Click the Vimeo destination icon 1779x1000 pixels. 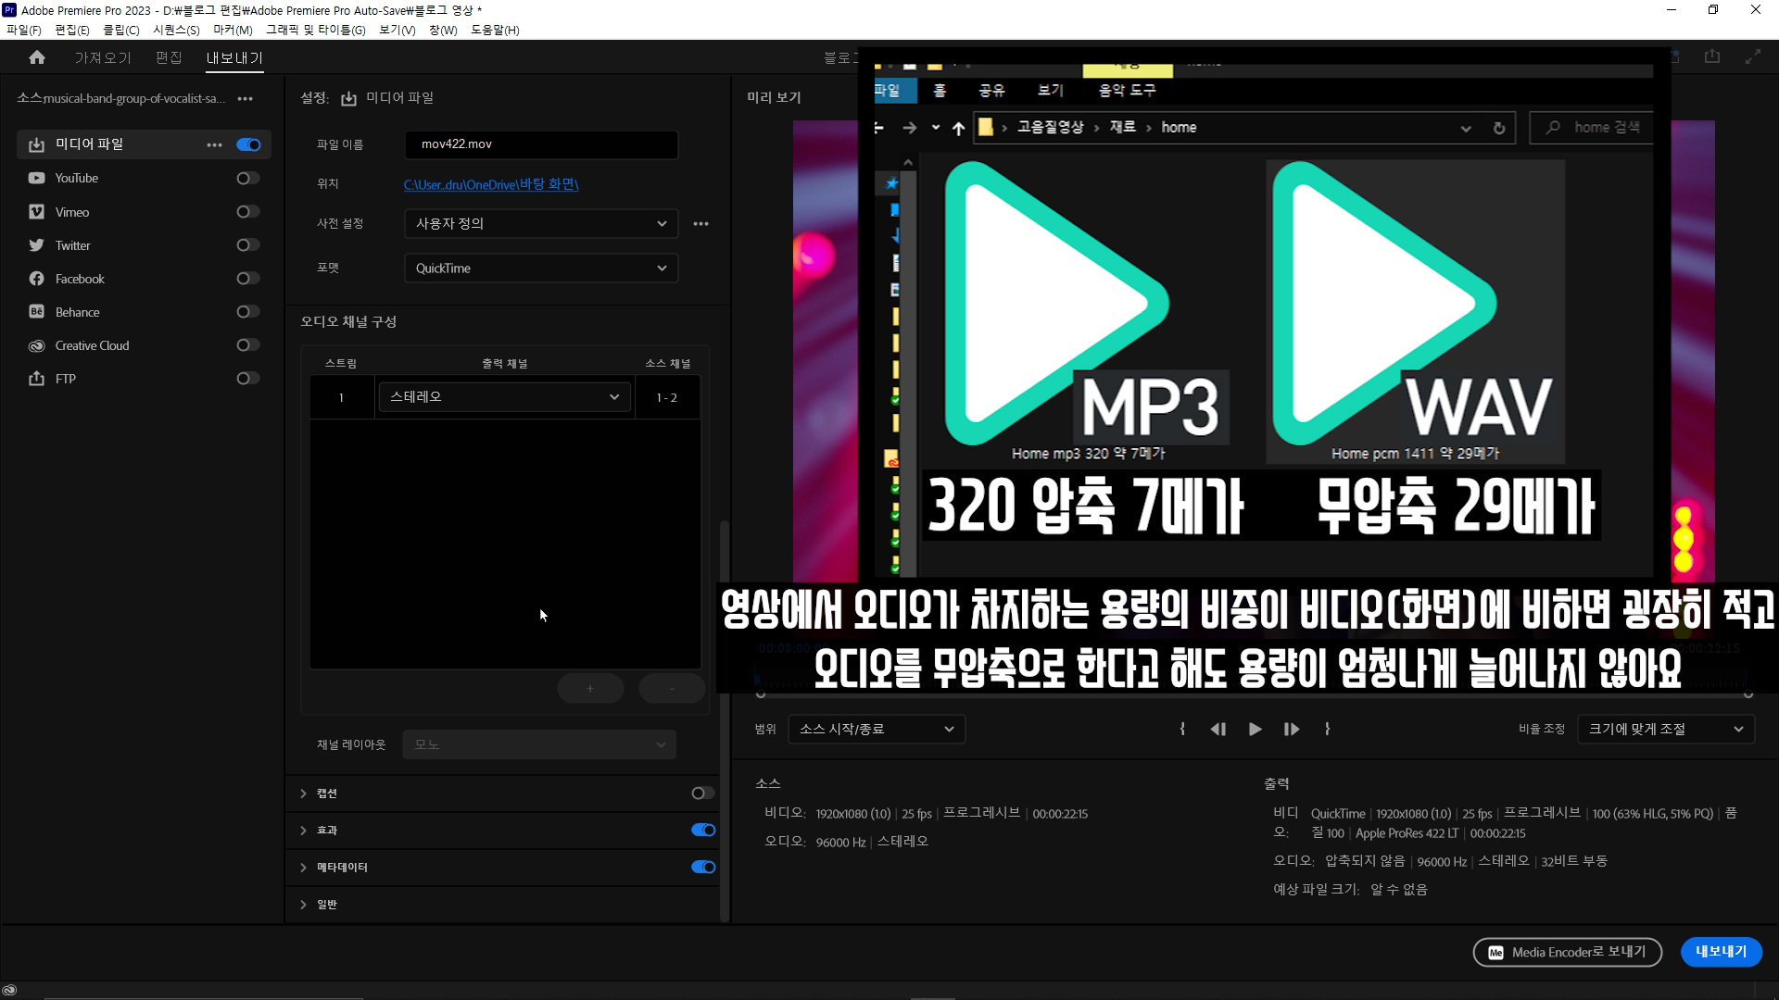pos(36,212)
